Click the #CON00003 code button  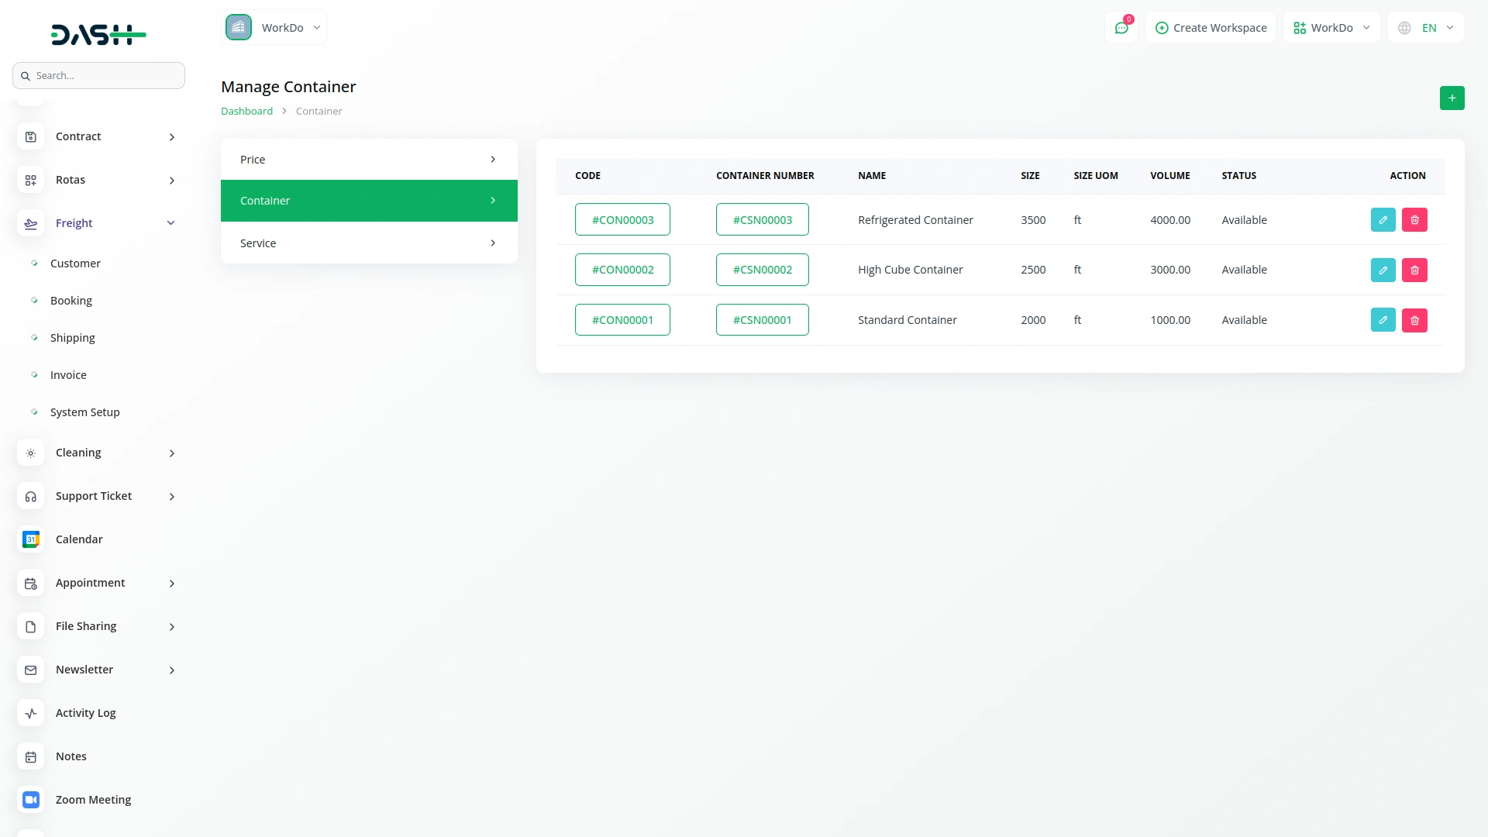click(622, 219)
